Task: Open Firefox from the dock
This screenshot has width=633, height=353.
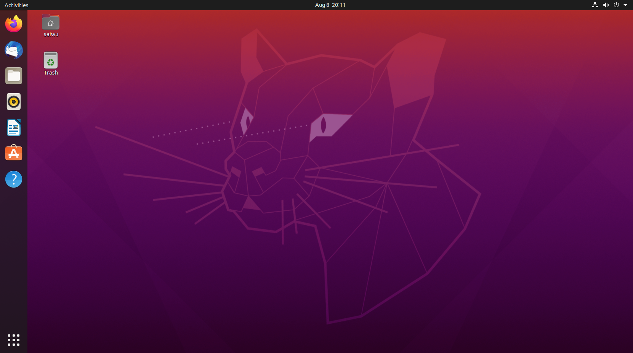Action: point(14,24)
